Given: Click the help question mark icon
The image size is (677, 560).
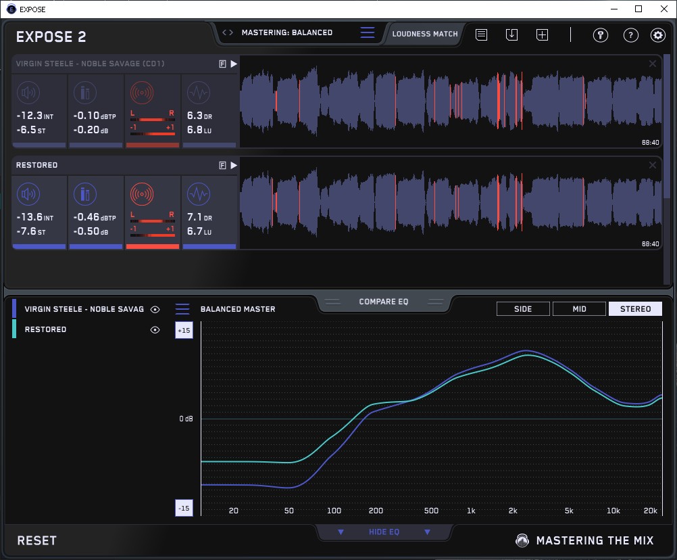Looking at the screenshot, I should pyautogui.click(x=630, y=35).
